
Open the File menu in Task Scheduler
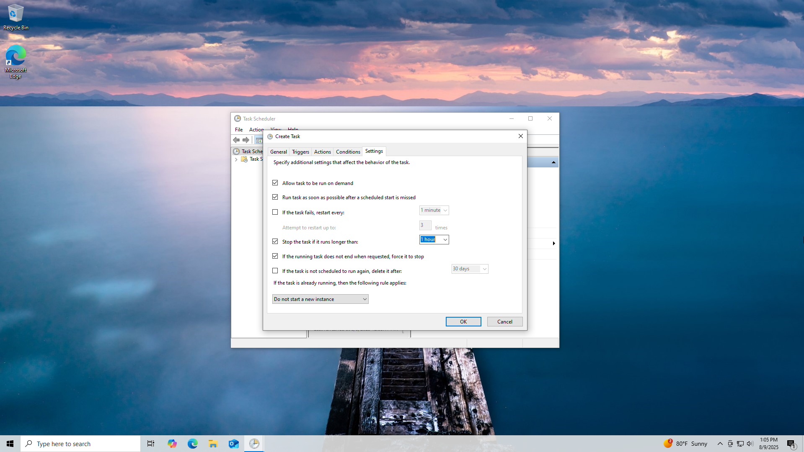(x=239, y=129)
